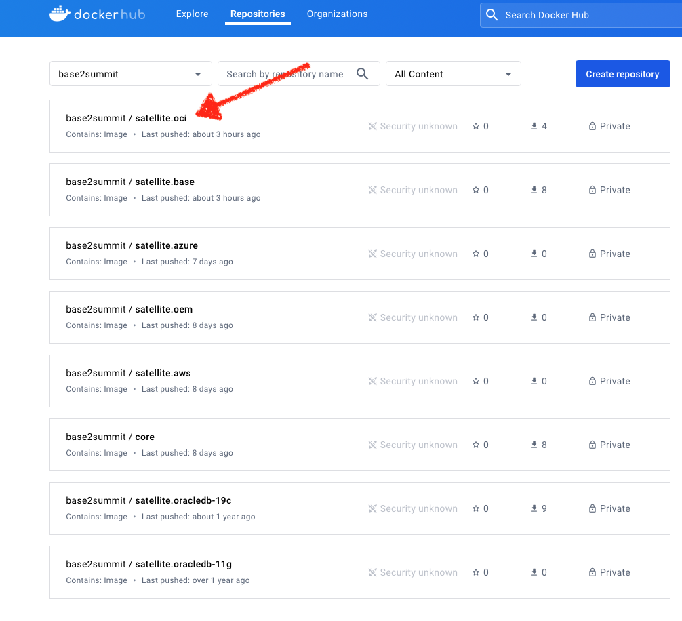Click the lock icon for satellite.base
Screen dimensions: 682x621
(592, 190)
